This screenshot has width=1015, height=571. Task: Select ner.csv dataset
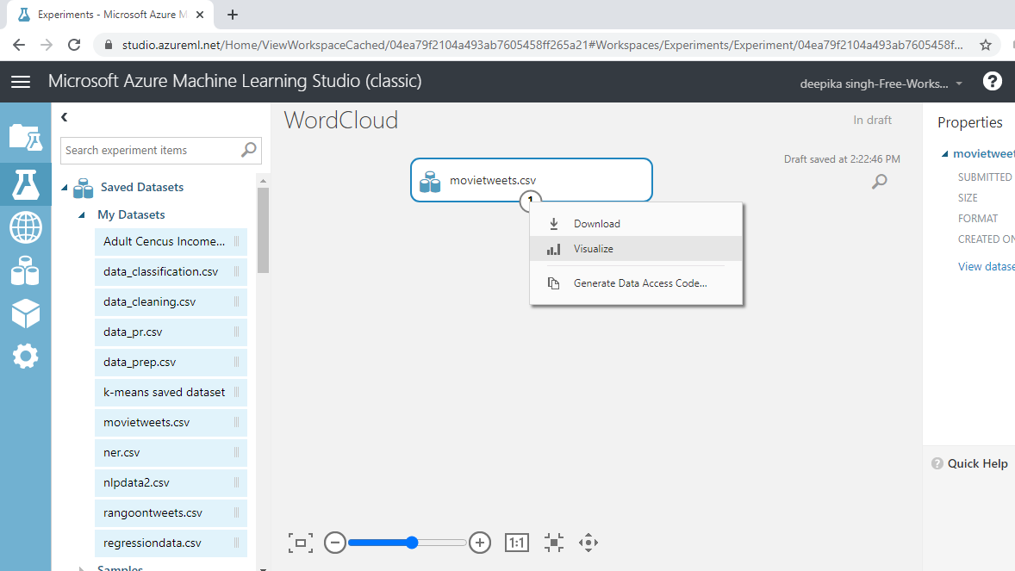pyautogui.click(x=171, y=452)
